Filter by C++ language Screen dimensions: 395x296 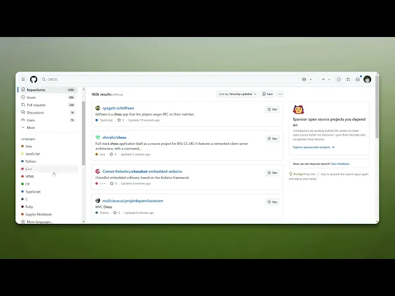coord(48,169)
